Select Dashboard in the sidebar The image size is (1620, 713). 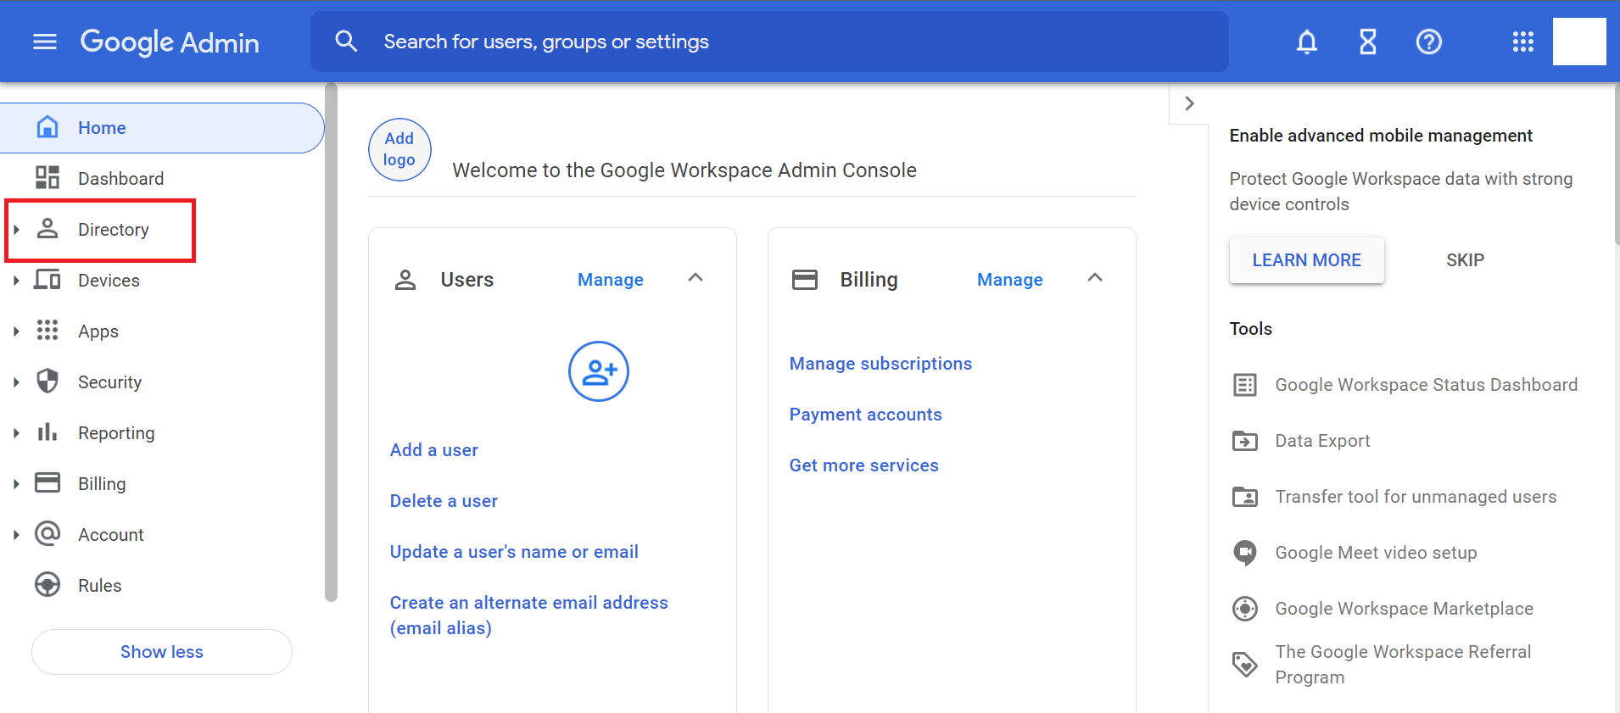(x=120, y=179)
